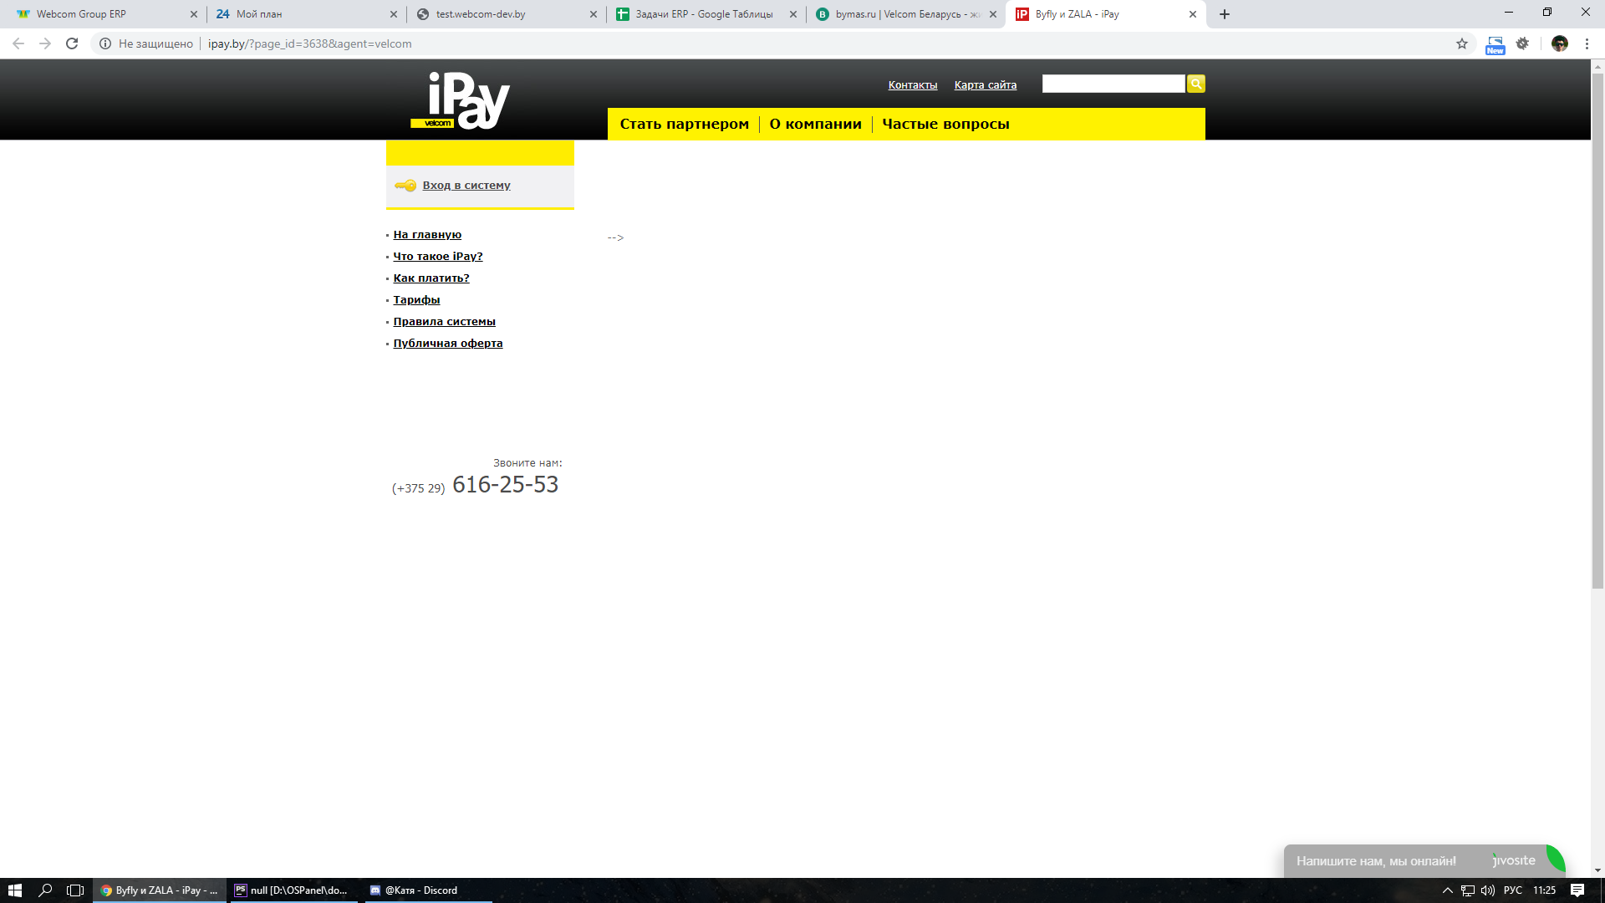Screen dimensions: 1605x903
Task: Open the РУС language switcher in the tray
Action: pyautogui.click(x=1512, y=890)
